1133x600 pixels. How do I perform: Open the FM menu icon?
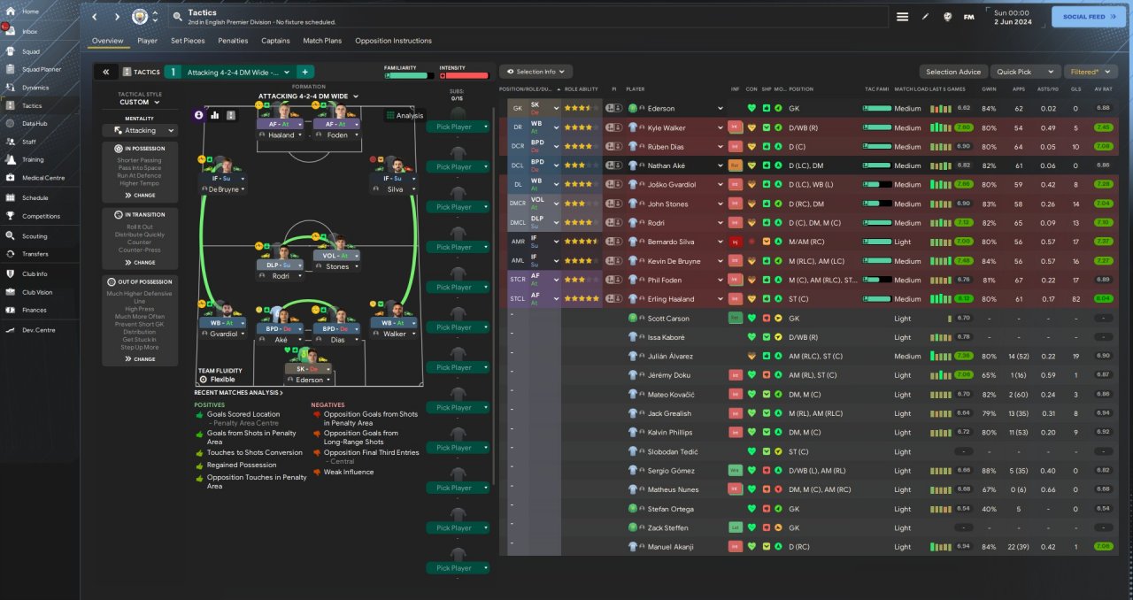pos(969,16)
